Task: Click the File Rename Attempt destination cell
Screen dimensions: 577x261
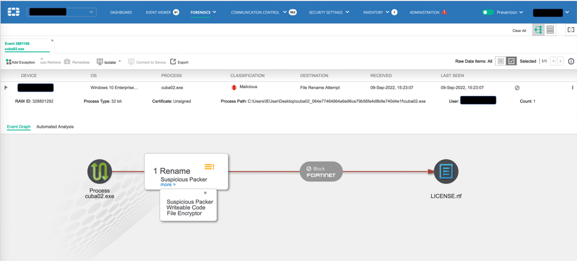Action: click(x=320, y=88)
